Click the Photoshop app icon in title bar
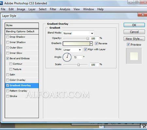The image size is (147, 130). [x=1, y=3]
